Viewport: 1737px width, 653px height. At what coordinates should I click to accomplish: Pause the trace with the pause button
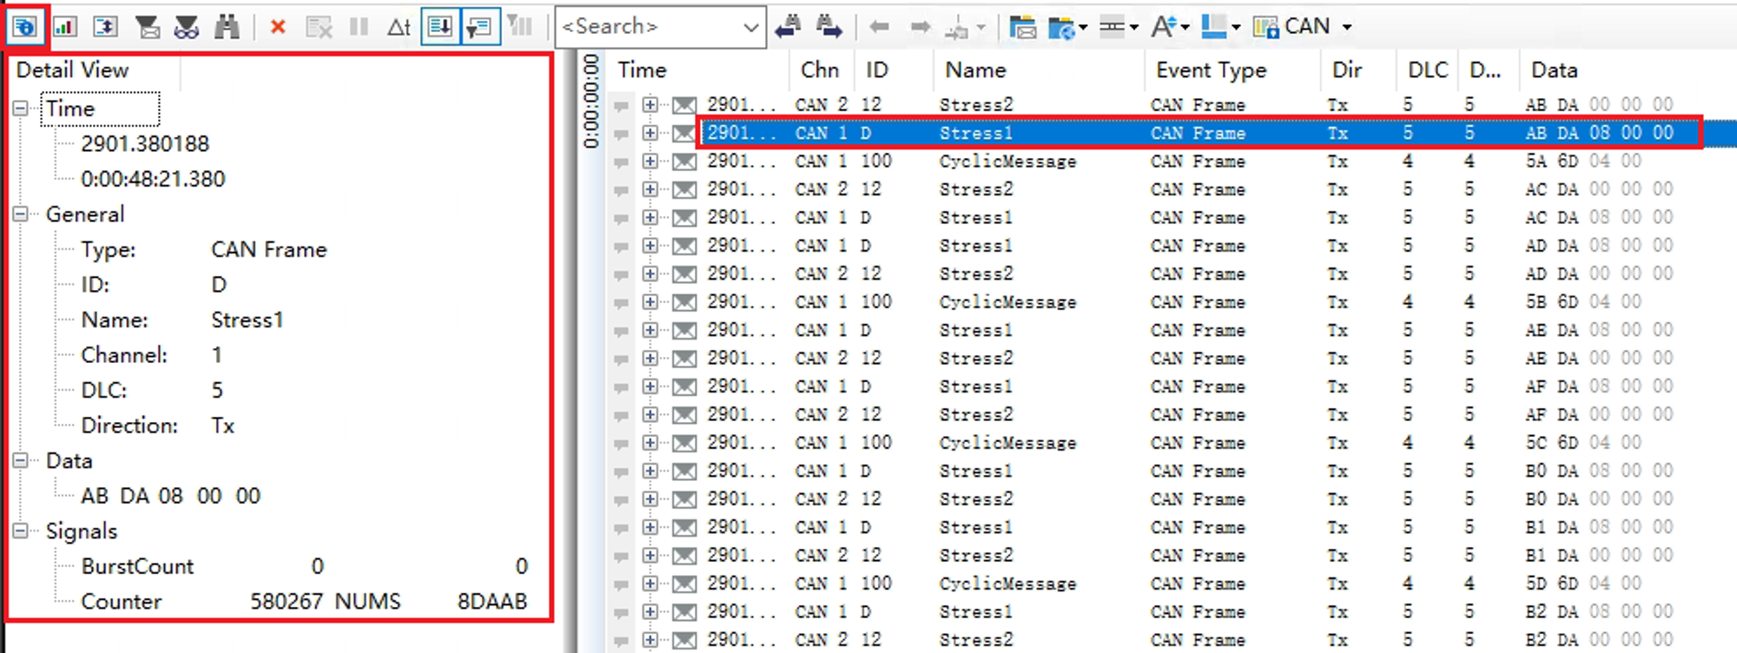(x=359, y=27)
